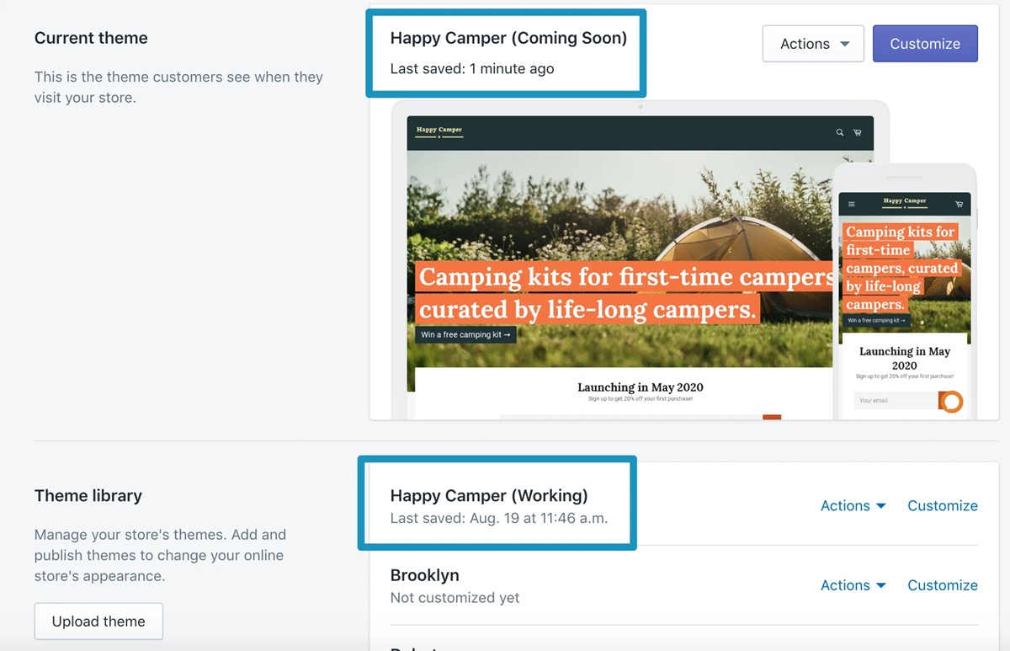Screen dimensions: 1010x651
Task: Click cart icon in mobile preview
Action: pyautogui.click(x=959, y=204)
